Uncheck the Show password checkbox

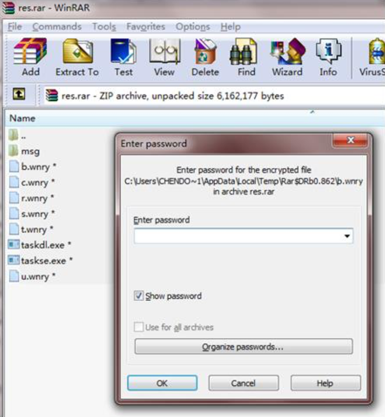pyautogui.click(x=139, y=296)
